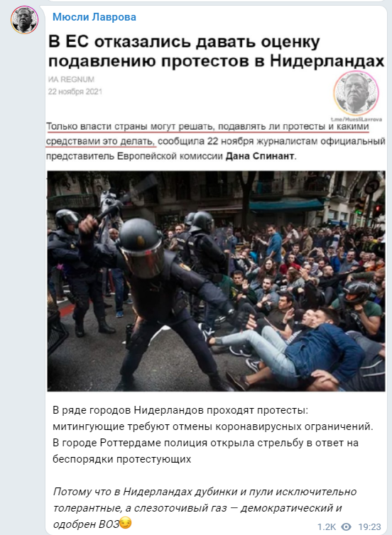Click the text одобрен ВОЗ
Screen dimensions: 392x535
tap(86, 524)
